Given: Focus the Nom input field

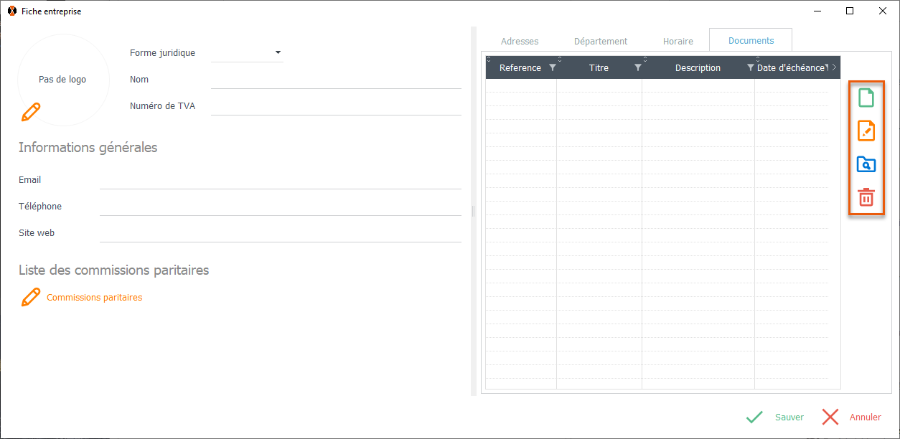Looking at the screenshot, I should point(336,80).
